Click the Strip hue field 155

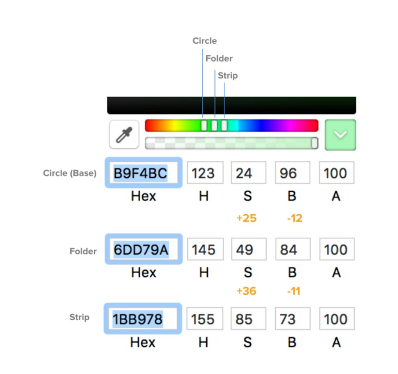(x=204, y=319)
